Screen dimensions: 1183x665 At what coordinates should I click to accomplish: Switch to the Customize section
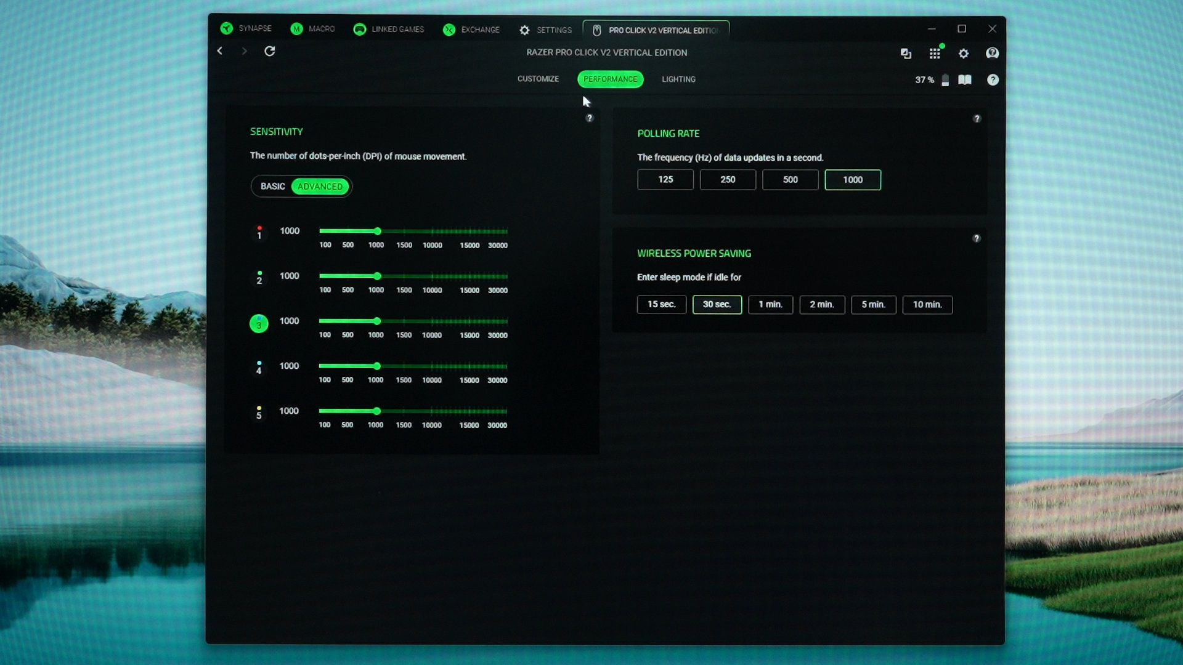(538, 79)
